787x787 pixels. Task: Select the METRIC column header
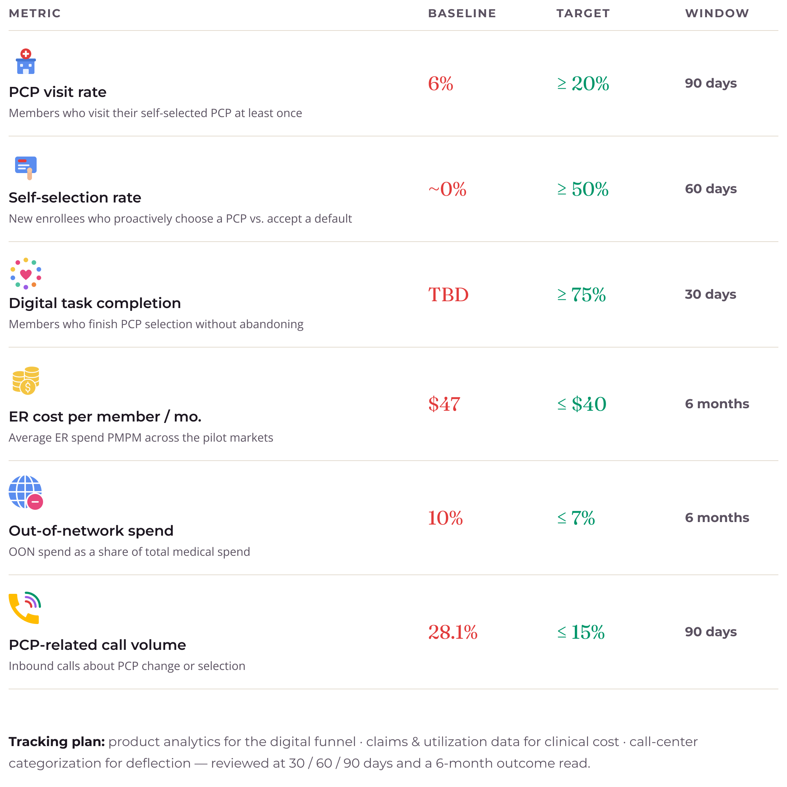[x=34, y=13]
